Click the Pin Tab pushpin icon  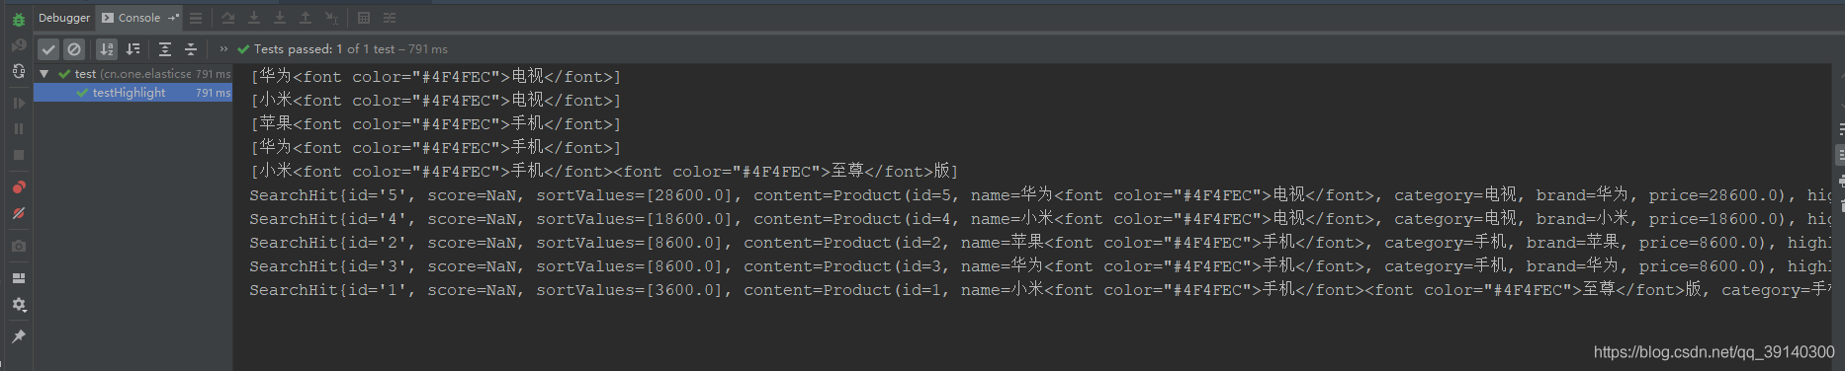[18, 336]
